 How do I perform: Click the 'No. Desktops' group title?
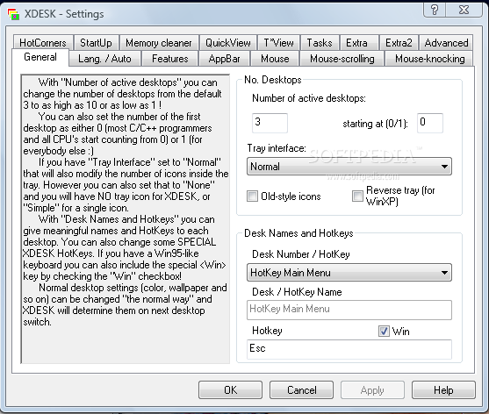[x=273, y=80]
